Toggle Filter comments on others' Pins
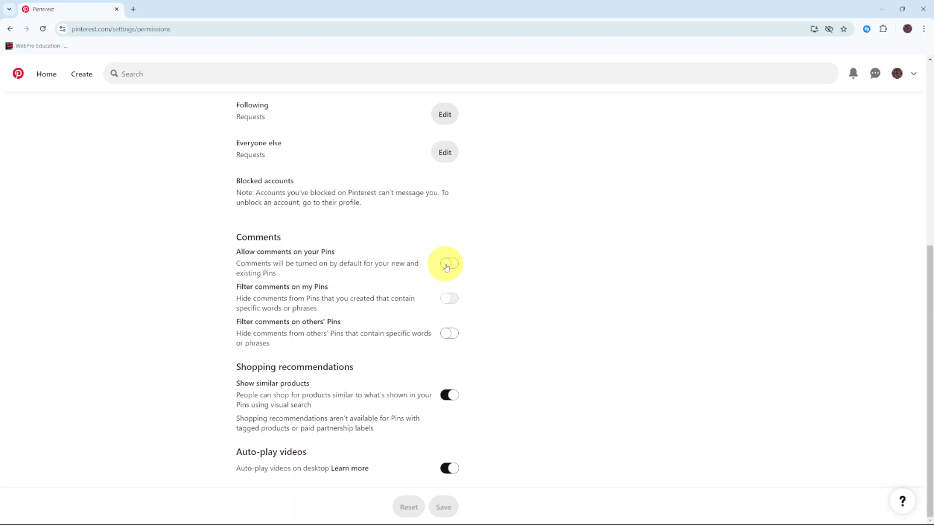Viewport: 934px width, 525px height. click(x=449, y=333)
